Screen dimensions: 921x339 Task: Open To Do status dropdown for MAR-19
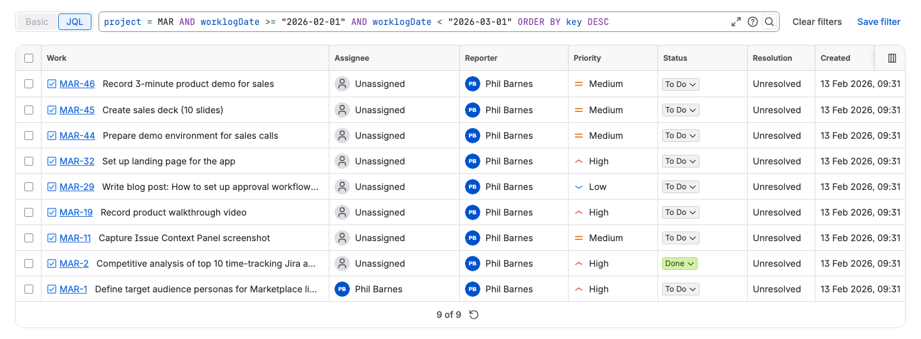pos(681,212)
